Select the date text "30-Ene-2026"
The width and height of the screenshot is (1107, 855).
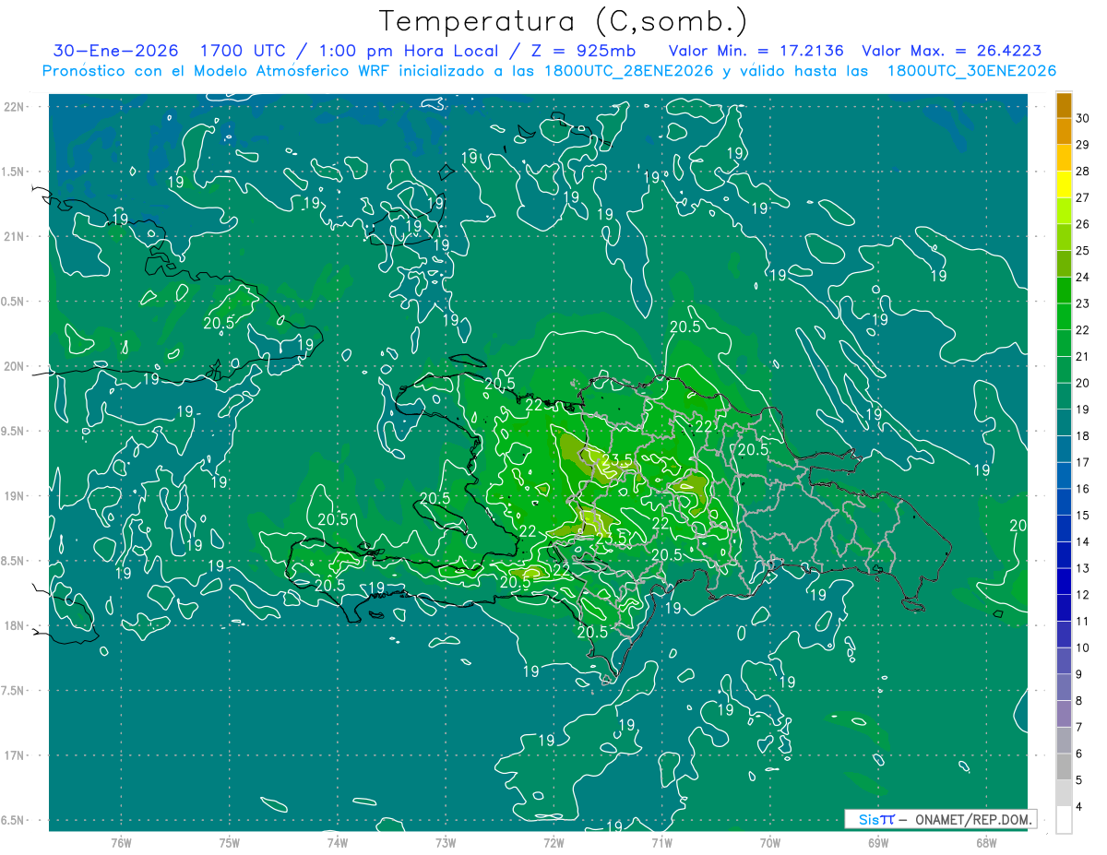pyautogui.click(x=115, y=51)
